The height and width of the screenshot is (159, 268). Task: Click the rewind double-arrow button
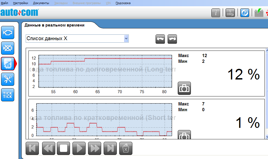(x=49, y=148)
